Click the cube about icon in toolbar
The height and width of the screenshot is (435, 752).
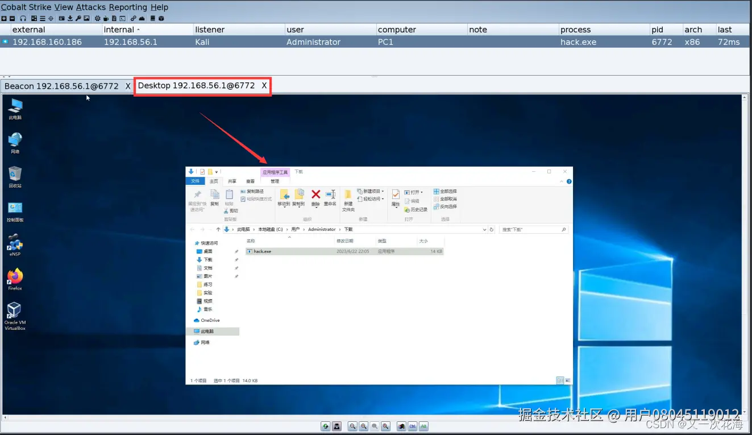click(x=161, y=18)
